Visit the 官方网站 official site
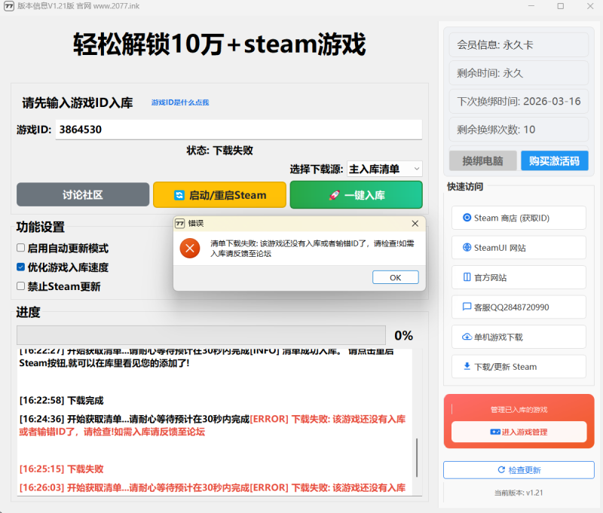603x513 pixels. tap(518, 277)
